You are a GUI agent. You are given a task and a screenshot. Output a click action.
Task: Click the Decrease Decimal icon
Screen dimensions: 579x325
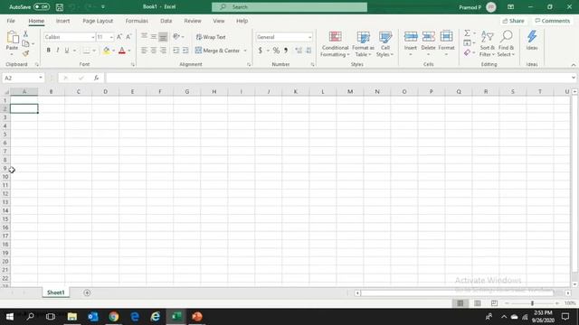308,51
